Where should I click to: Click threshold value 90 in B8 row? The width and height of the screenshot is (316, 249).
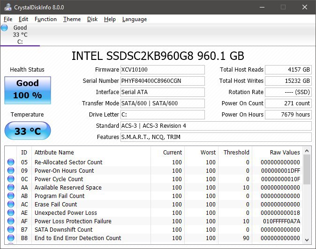point(246,238)
